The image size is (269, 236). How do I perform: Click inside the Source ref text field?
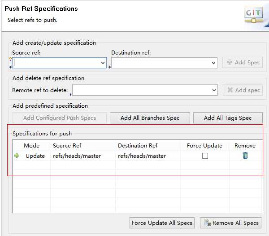click(56, 63)
